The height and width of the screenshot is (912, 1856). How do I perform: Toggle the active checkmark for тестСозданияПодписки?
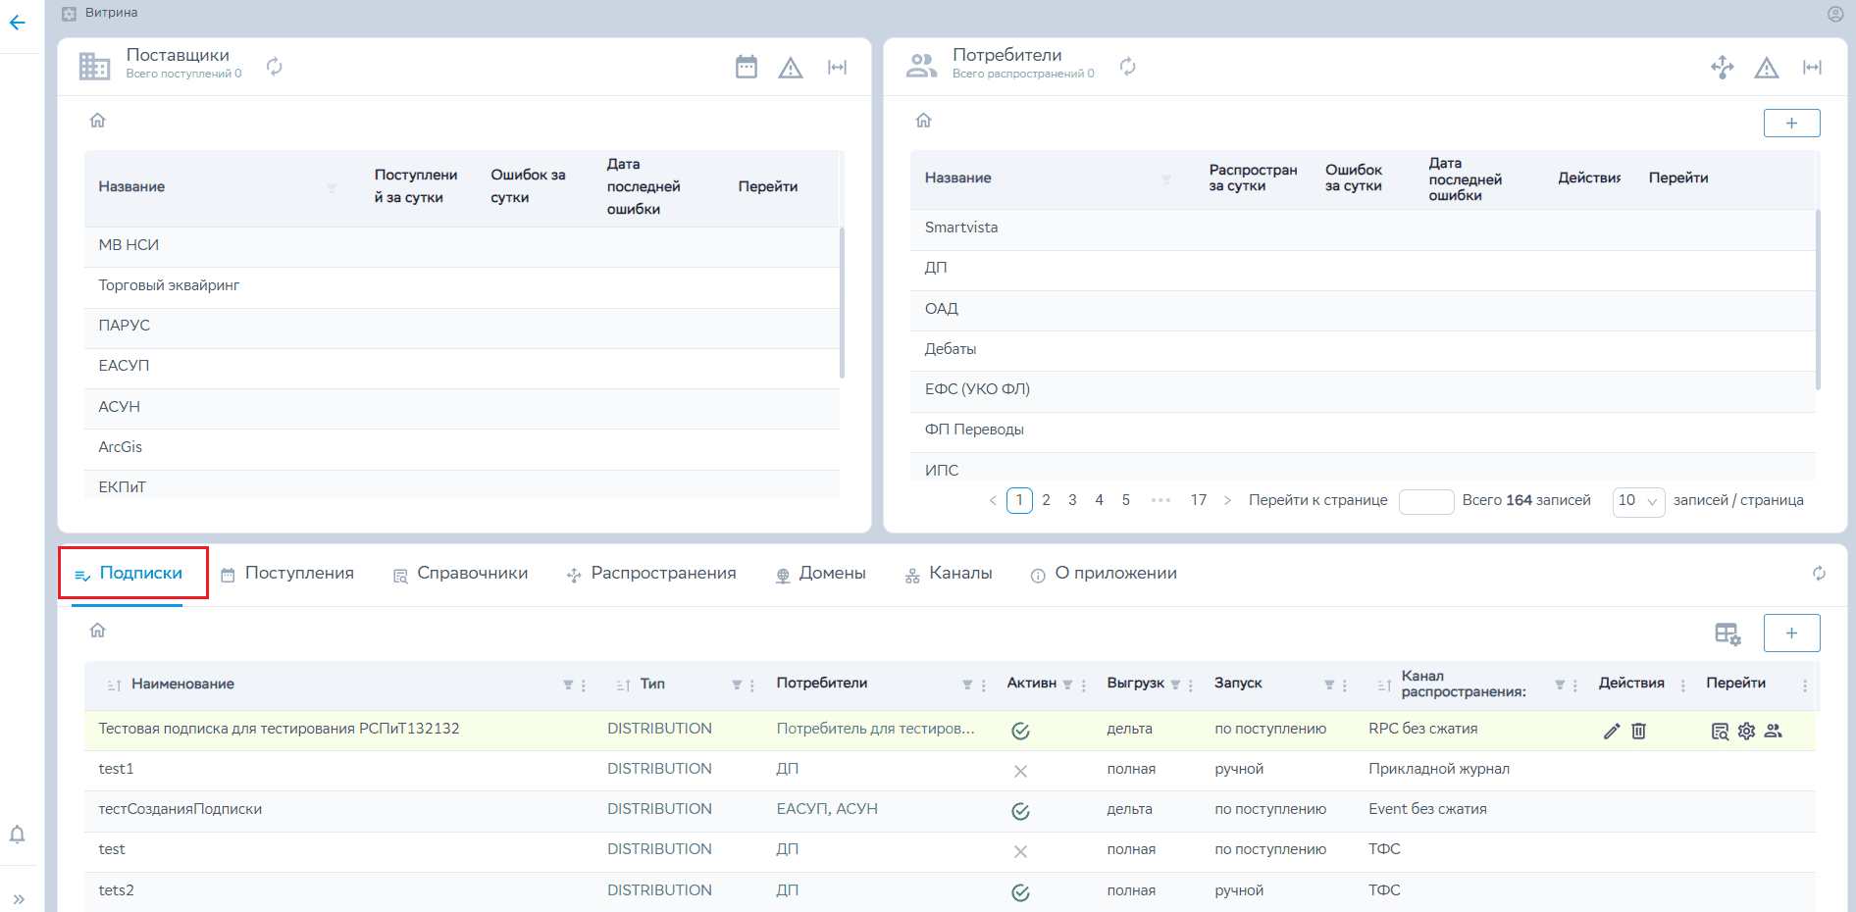click(x=1020, y=811)
